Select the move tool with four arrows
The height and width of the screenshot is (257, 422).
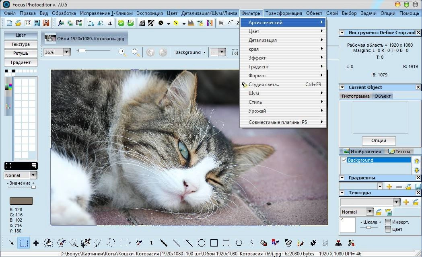(x=36, y=243)
